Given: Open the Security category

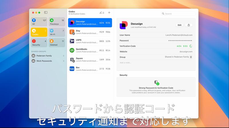Looking at the screenshot, I should (x=39, y=43).
